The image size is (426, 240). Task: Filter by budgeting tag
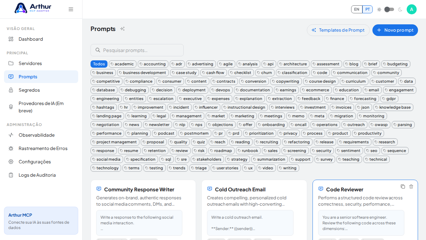click(396, 64)
